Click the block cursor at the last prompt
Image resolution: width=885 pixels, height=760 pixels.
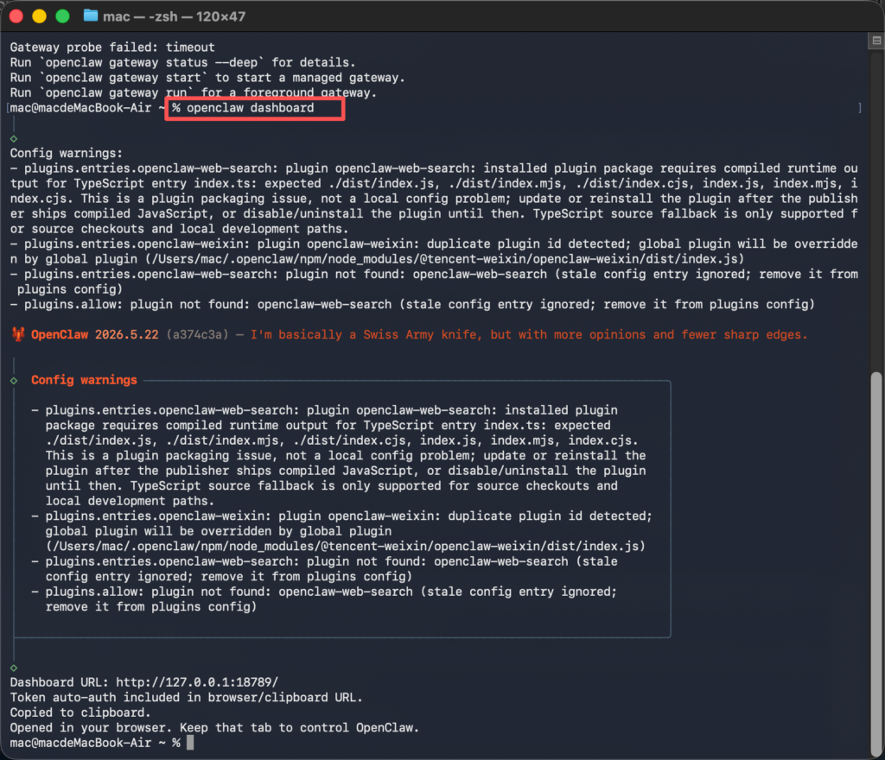pos(190,743)
